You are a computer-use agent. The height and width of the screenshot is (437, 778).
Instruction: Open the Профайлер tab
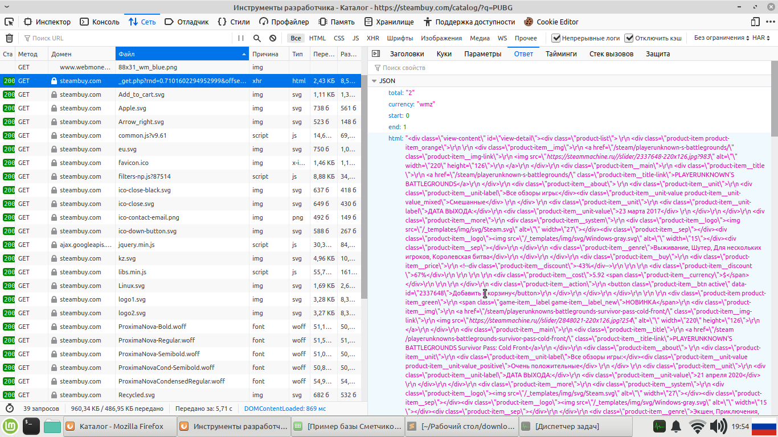284,22
